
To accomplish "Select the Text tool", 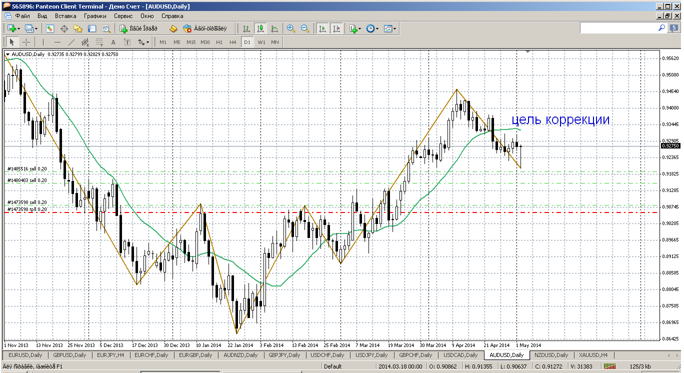I will tap(113, 42).
